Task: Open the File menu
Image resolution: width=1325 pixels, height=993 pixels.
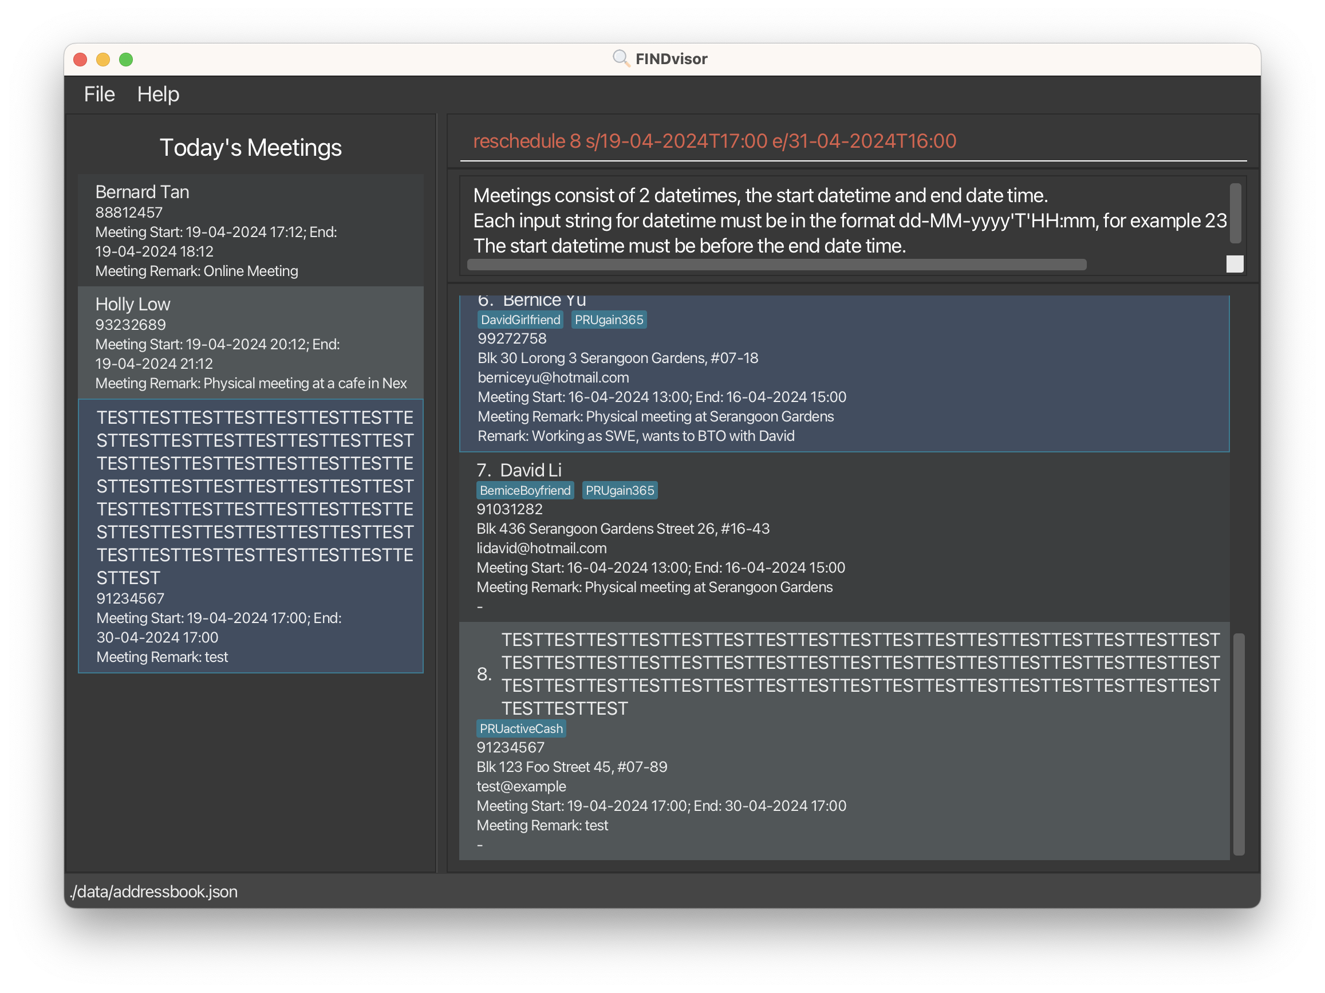Action: 99,94
